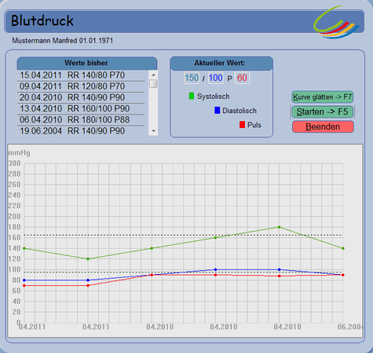Click the first blue diastolic point at 80

pos(24,280)
